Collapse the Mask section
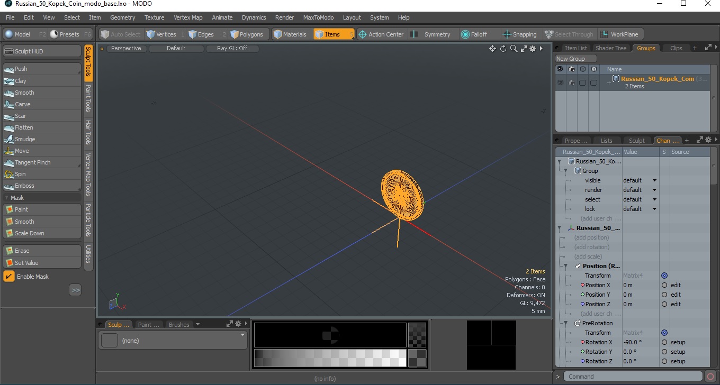 pyautogui.click(x=7, y=198)
